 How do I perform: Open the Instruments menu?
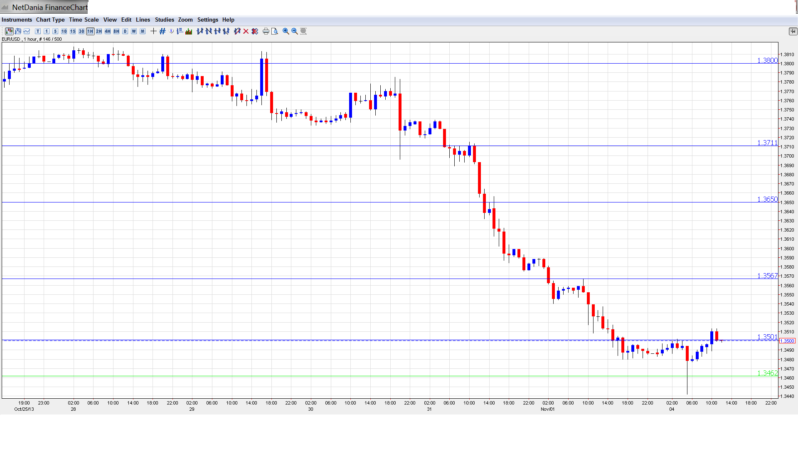pos(17,20)
